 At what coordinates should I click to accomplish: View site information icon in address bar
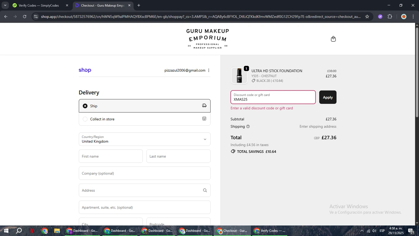click(x=36, y=16)
